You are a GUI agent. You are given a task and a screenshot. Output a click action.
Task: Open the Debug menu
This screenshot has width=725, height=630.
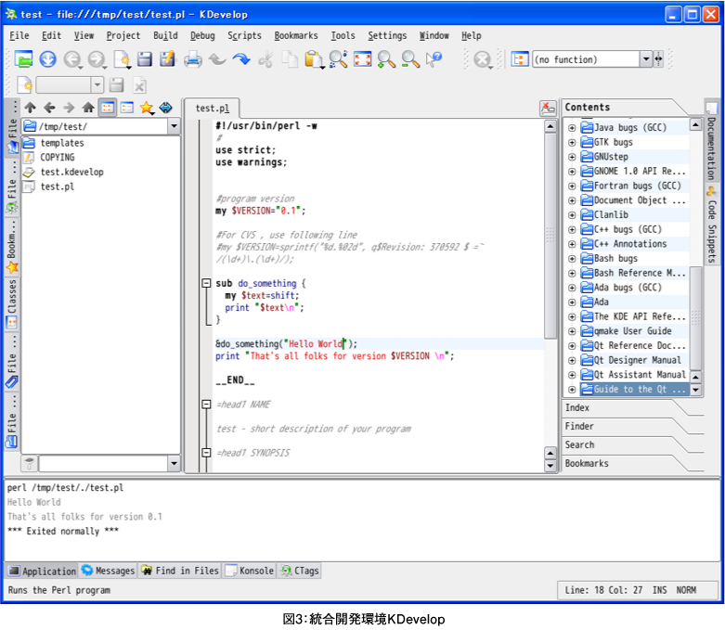pyautogui.click(x=202, y=35)
